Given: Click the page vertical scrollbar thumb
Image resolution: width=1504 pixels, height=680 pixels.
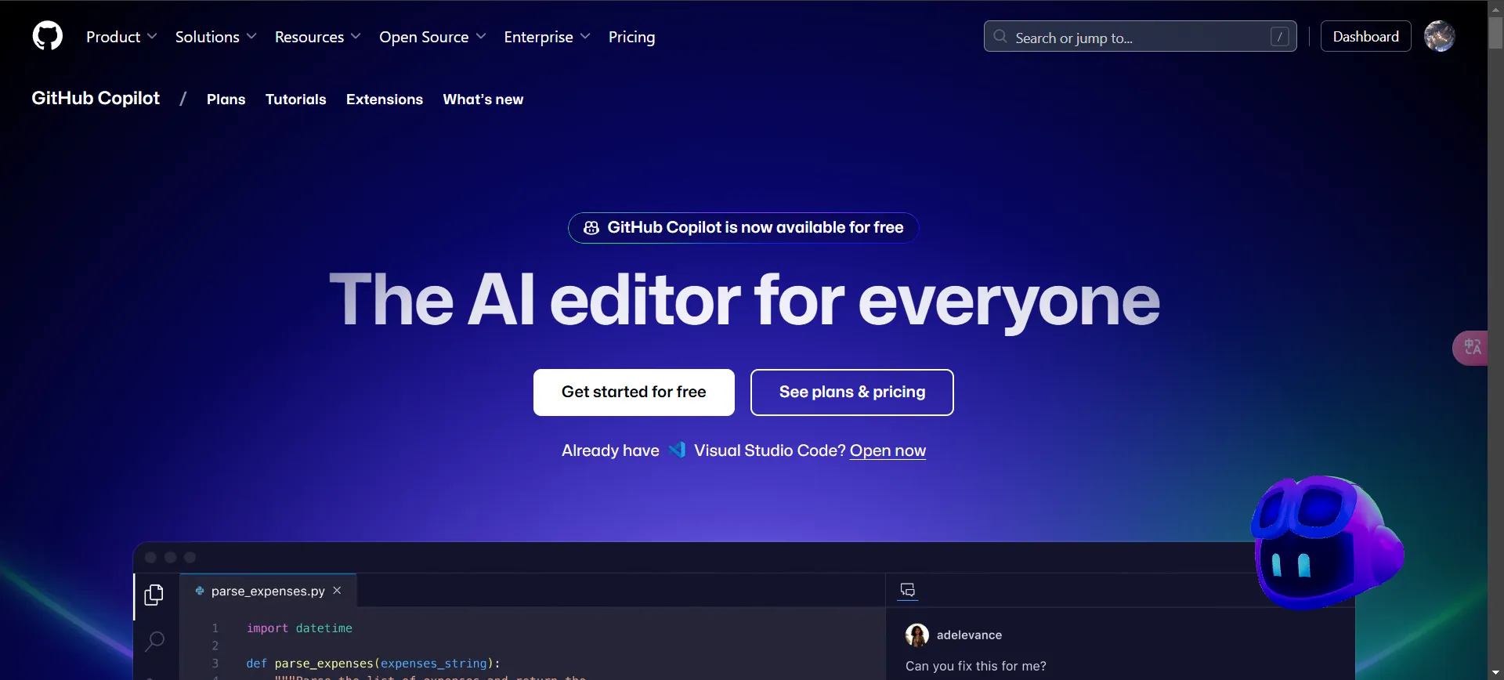Looking at the screenshot, I should pyautogui.click(x=1495, y=33).
